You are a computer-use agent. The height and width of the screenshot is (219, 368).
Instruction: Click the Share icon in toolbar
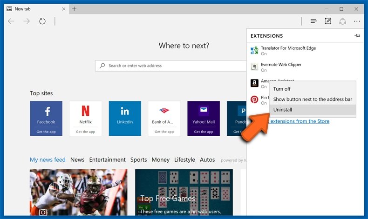tap(342, 21)
